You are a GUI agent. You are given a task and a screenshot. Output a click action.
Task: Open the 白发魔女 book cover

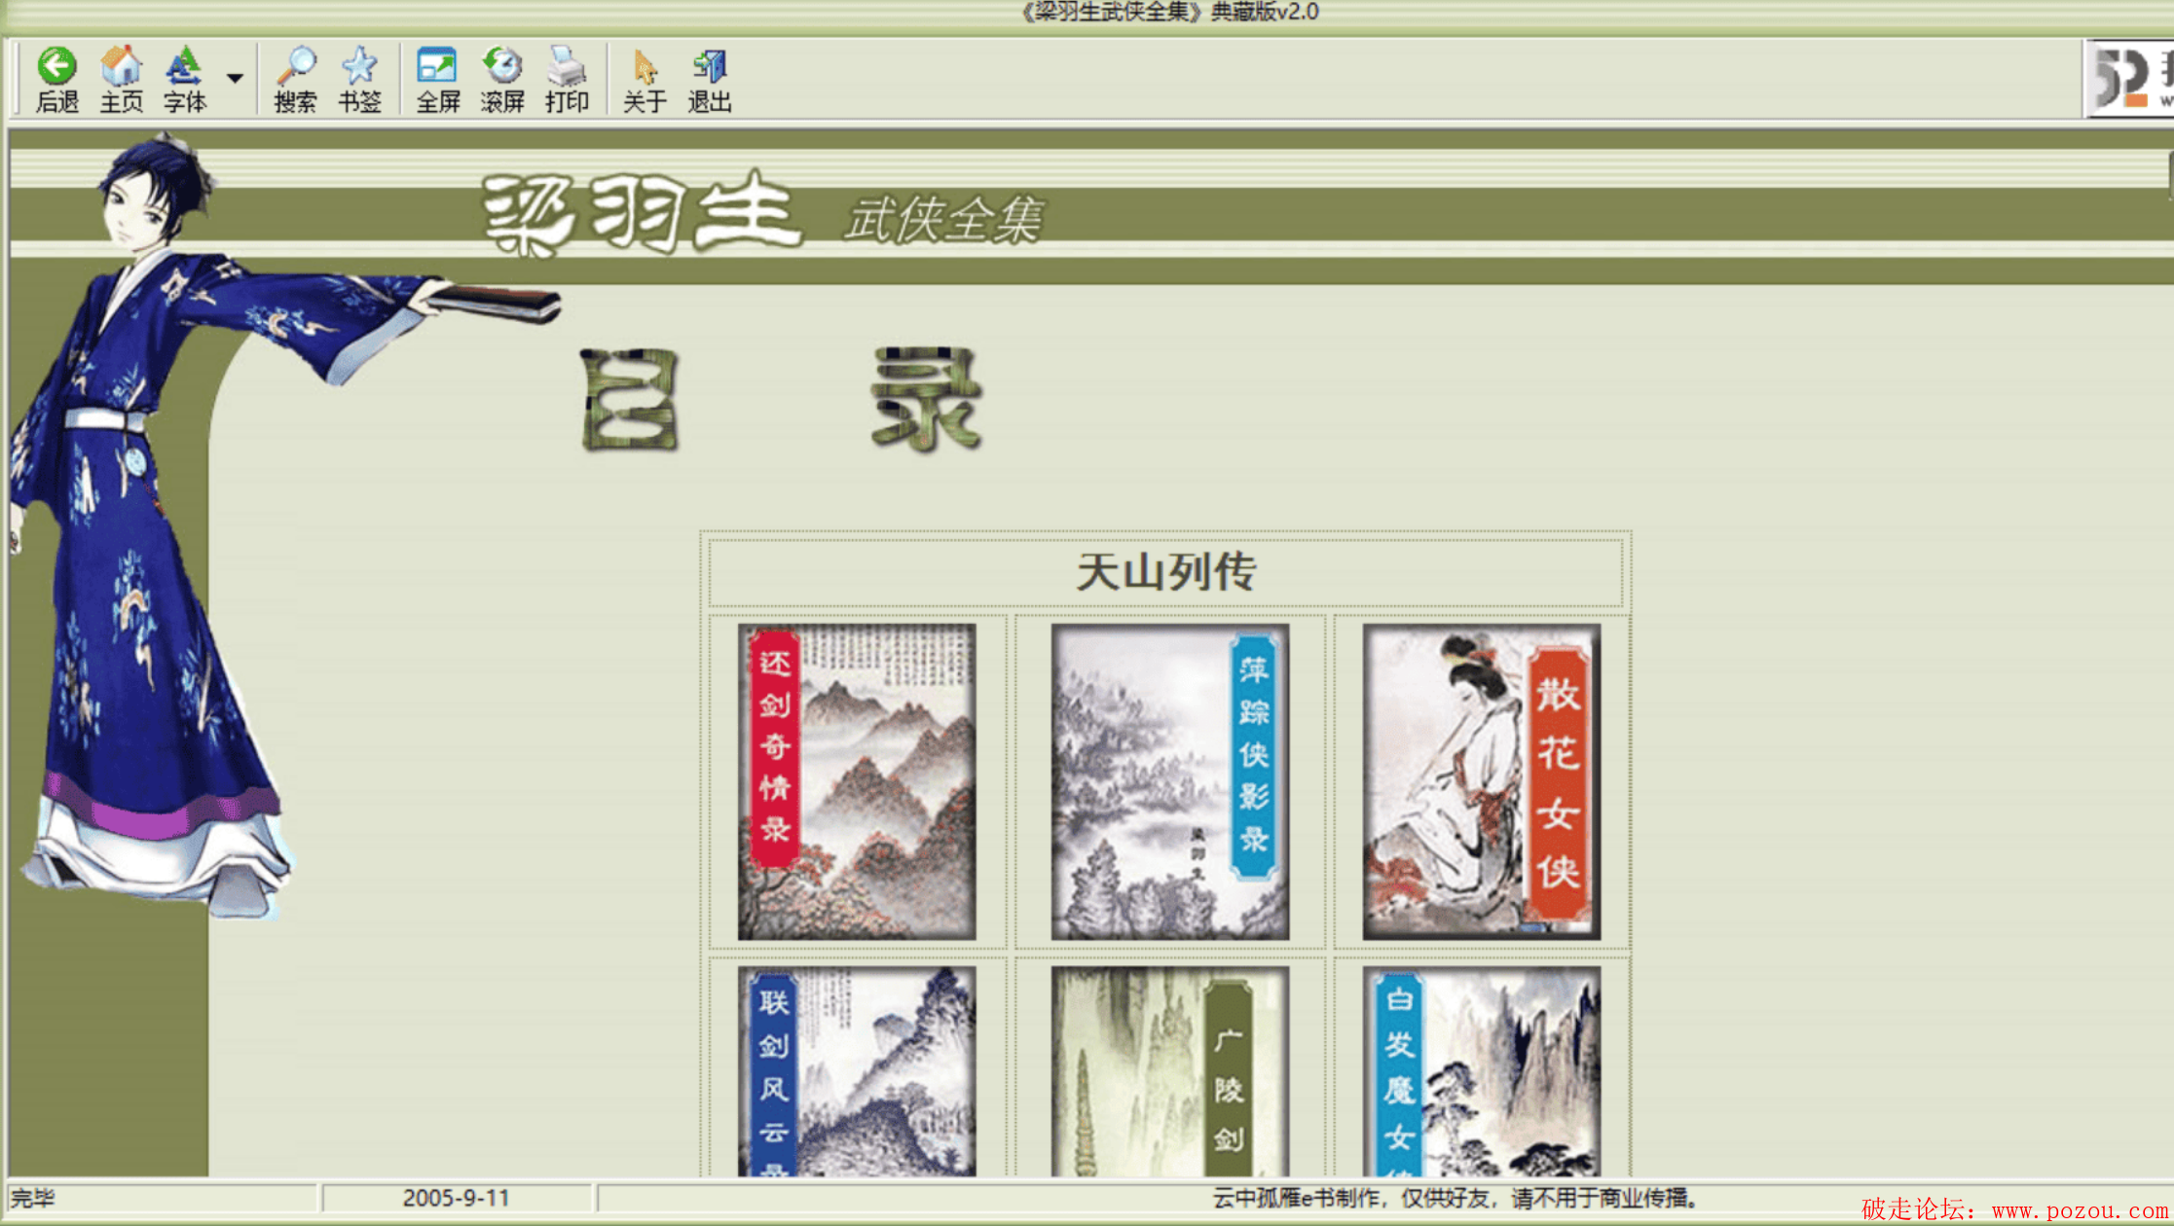(1482, 1070)
